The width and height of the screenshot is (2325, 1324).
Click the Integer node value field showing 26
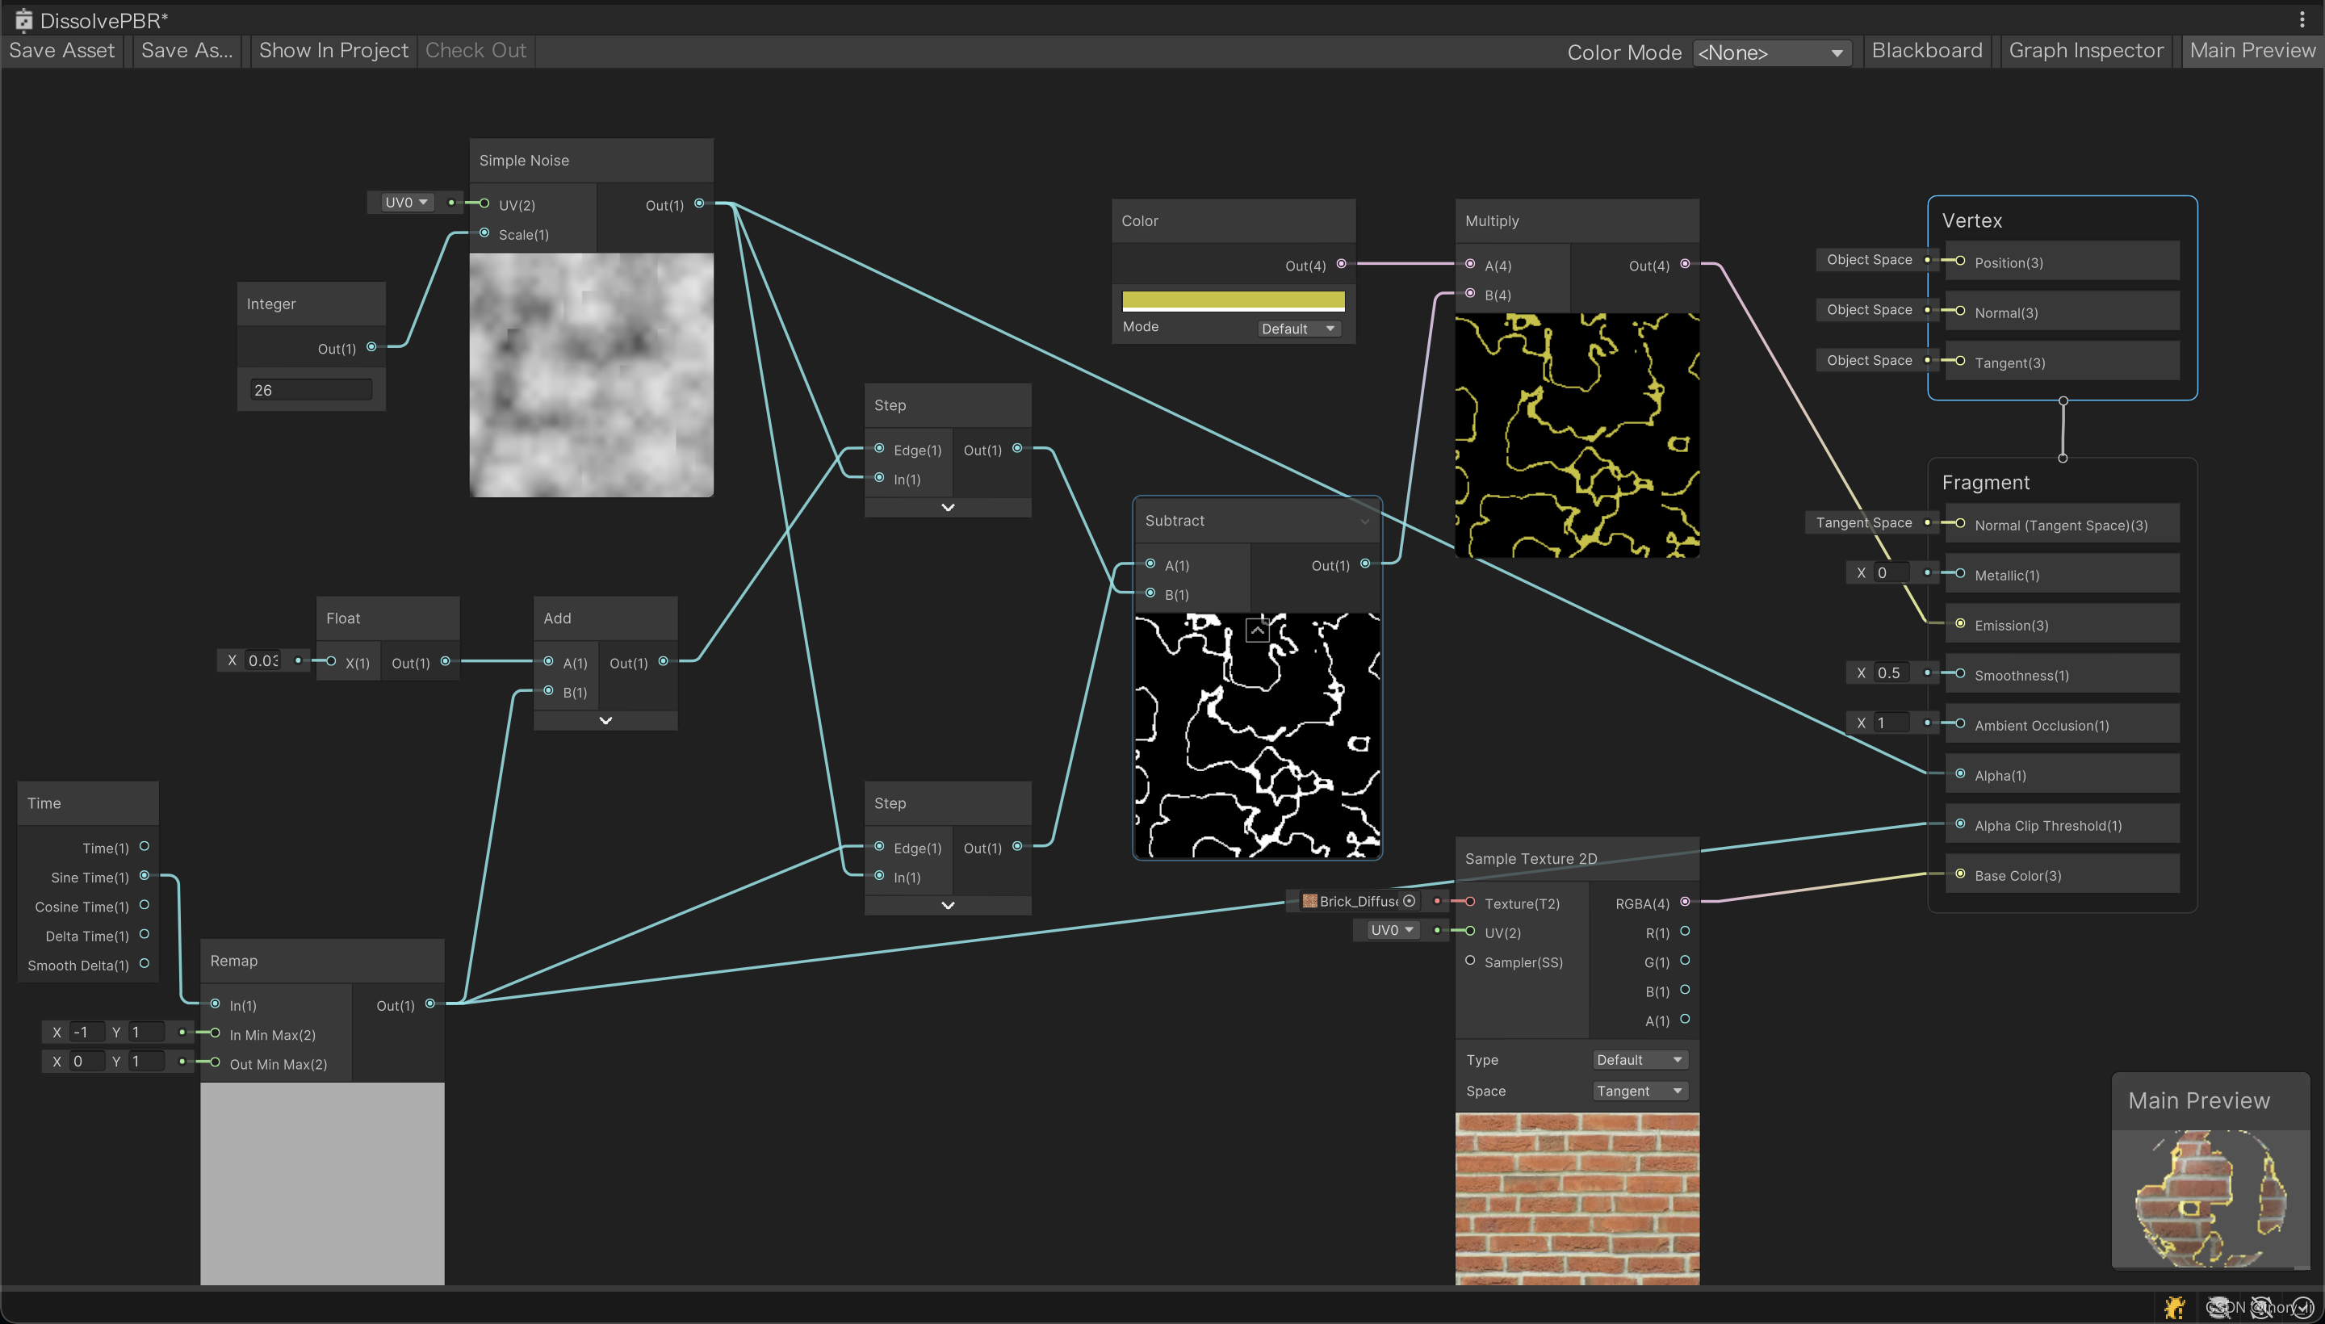[310, 390]
